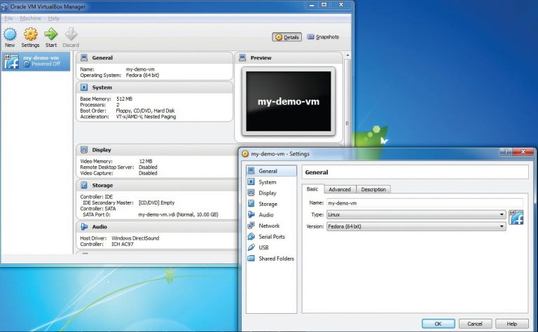The image size is (538, 332).
Task: Click the New virtual machine icon
Action: pos(10,36)
